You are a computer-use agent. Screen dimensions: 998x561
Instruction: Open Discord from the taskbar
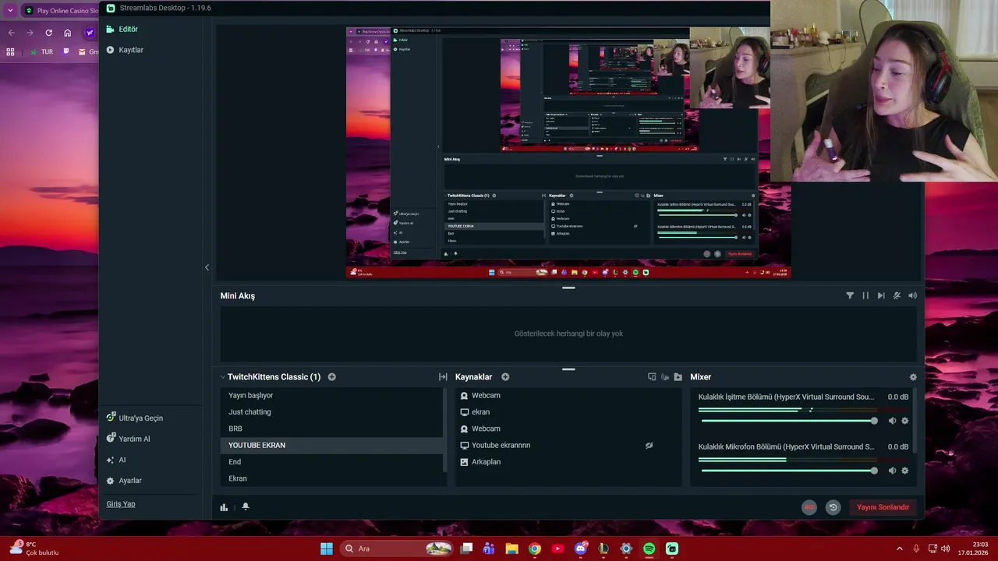pos(580,549)
